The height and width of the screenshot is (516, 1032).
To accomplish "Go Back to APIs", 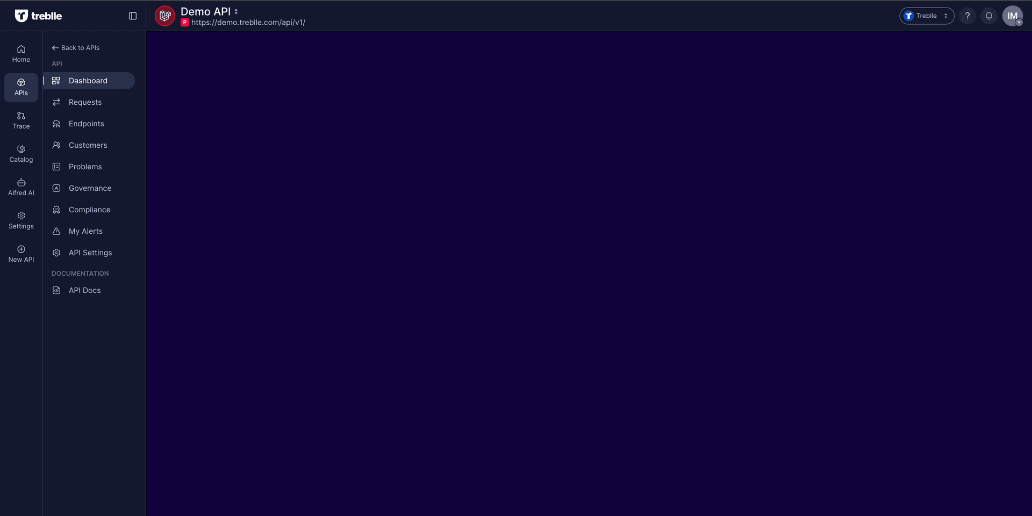I will [x=75, y=48].
